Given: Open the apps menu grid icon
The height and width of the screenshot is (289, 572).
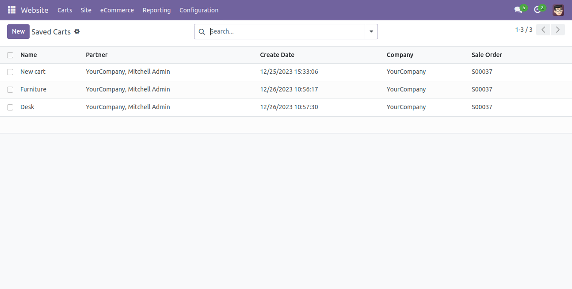Looking at the screenshot, I should 11,10.
